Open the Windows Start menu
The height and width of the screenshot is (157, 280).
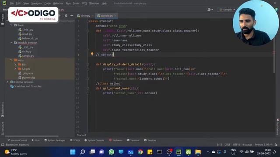coord(73,152)
